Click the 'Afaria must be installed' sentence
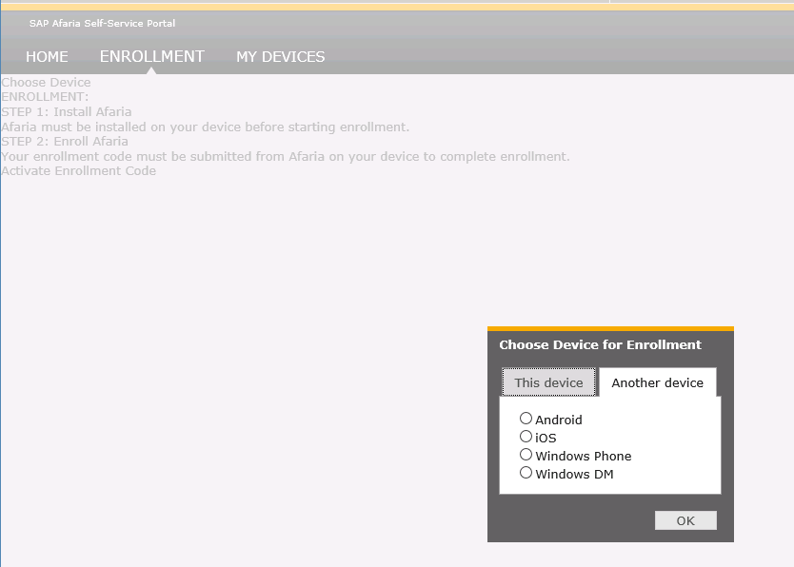The width and height of the screenshot is (794, 567). (205, 127)
